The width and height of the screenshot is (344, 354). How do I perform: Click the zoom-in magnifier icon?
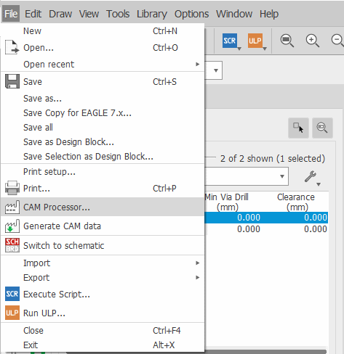pyautogui.click(x=312, y=41)
